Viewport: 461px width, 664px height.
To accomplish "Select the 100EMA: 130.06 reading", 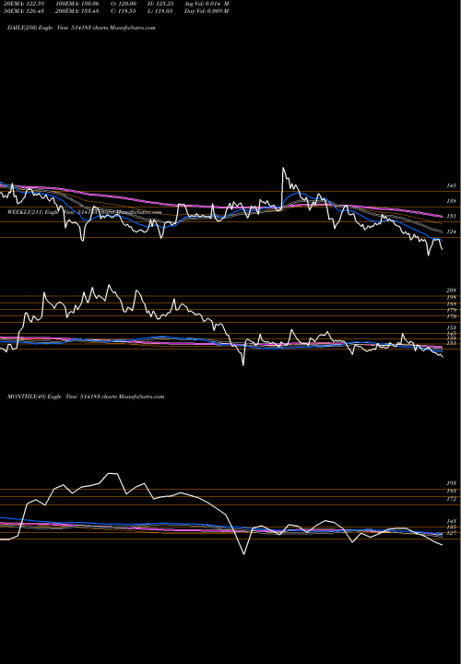I will point(77,4).
